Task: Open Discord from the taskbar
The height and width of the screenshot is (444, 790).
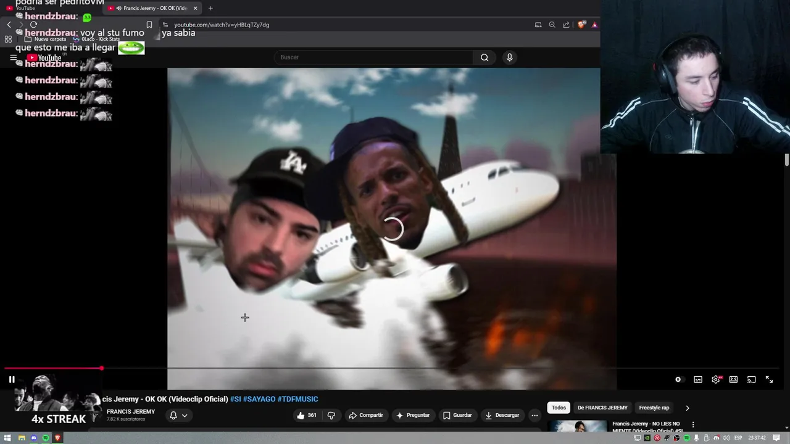Action: (x=34, y=438)
